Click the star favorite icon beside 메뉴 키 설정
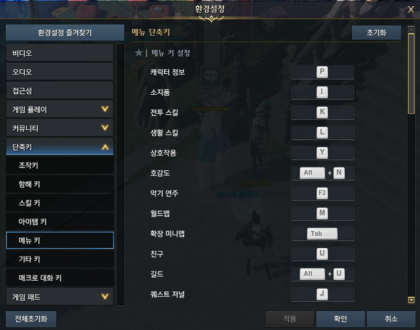The image size is (420, 330). point(139,52)
